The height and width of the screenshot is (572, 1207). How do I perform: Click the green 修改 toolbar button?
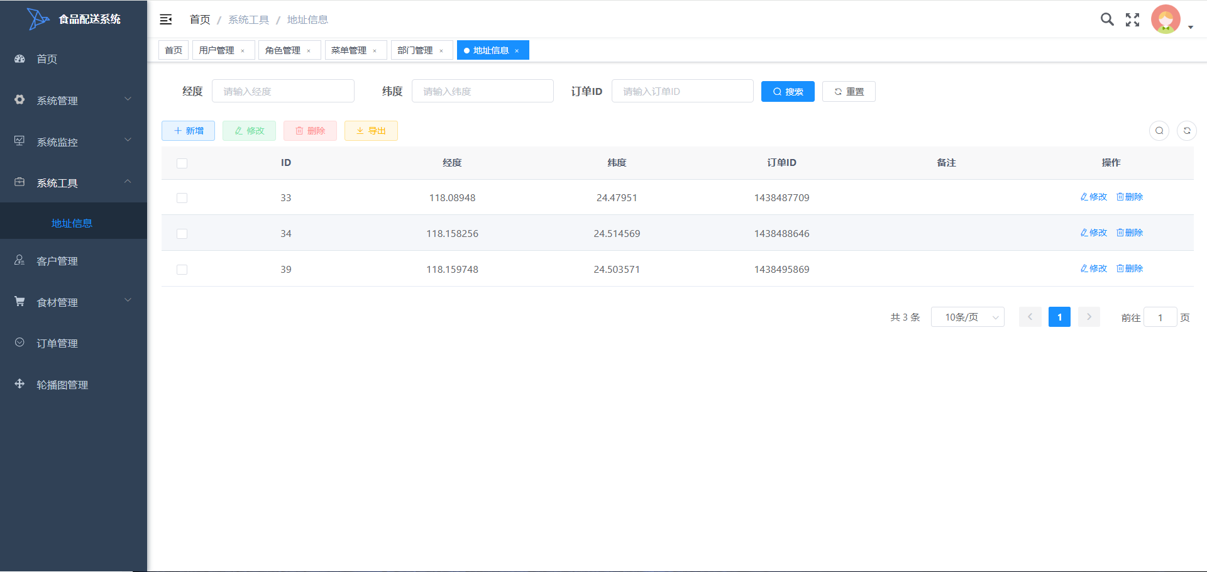coord(249,131)
